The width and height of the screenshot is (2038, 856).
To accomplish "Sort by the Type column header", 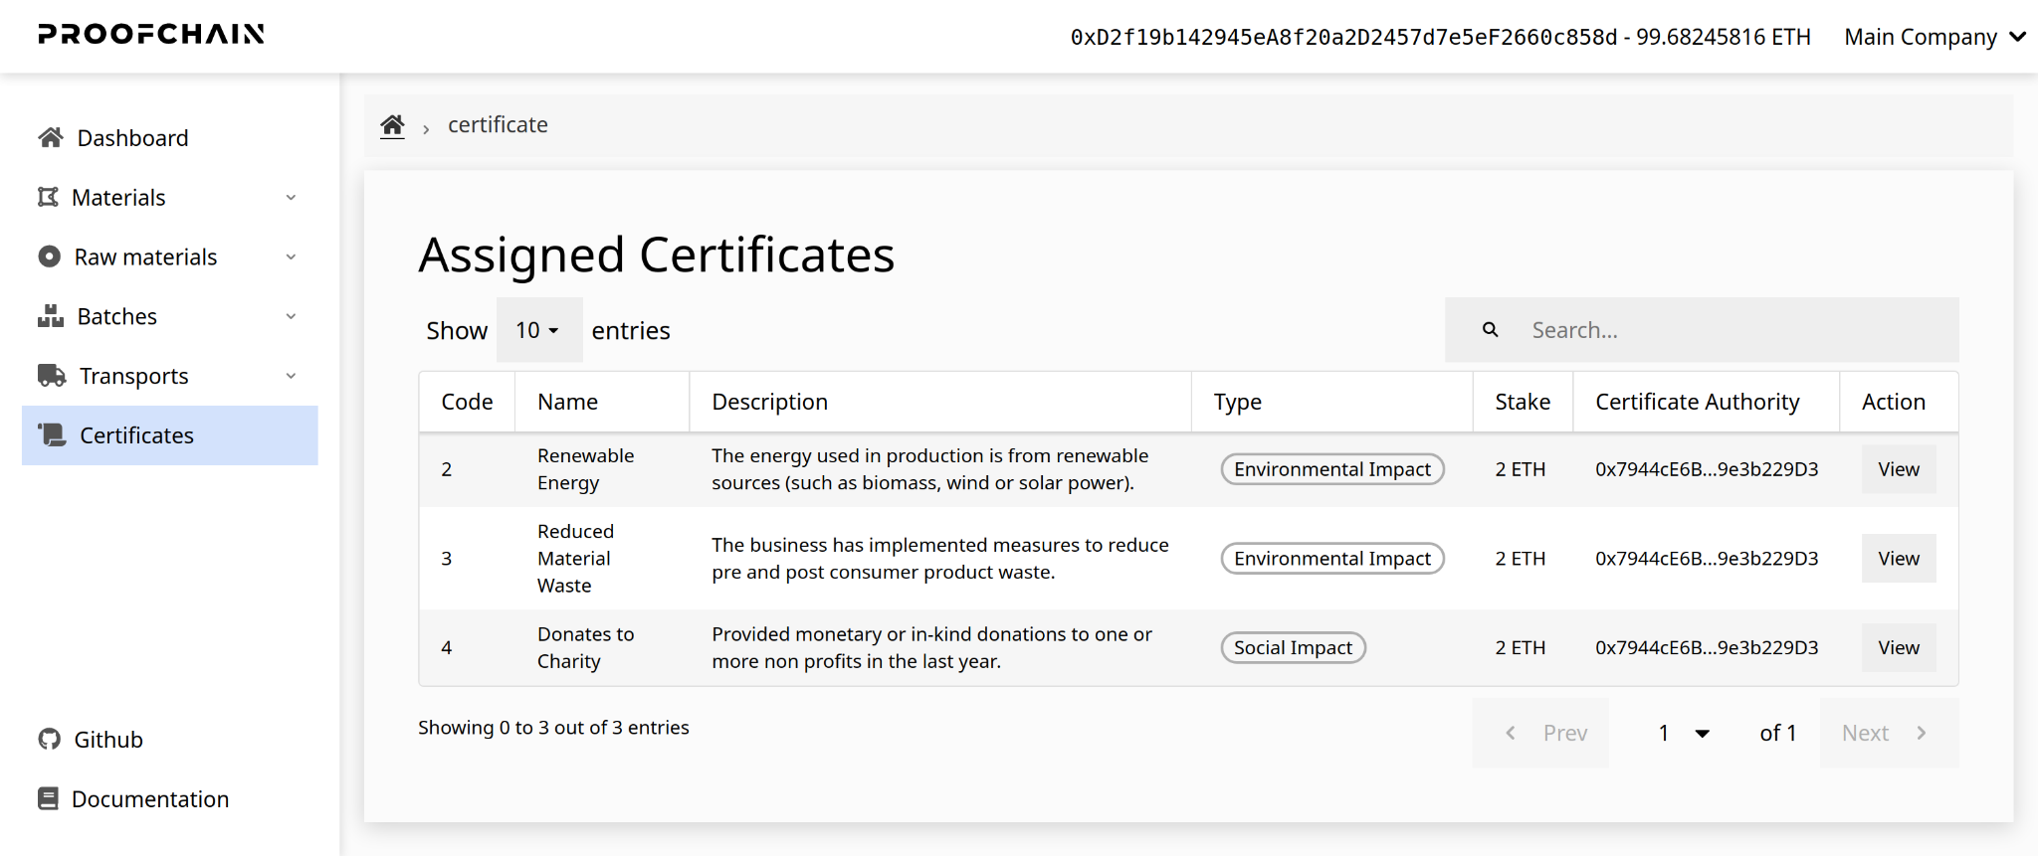I will click(1331, 402).
